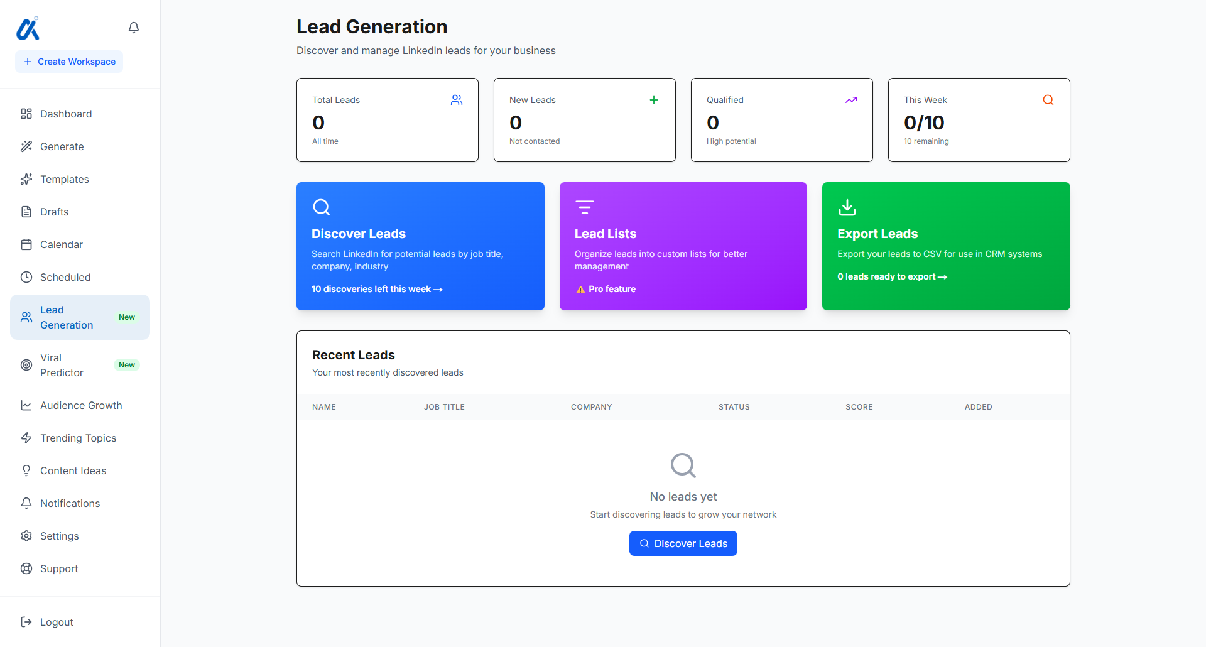Click the blue Discover Leads button

pos(683,543)
